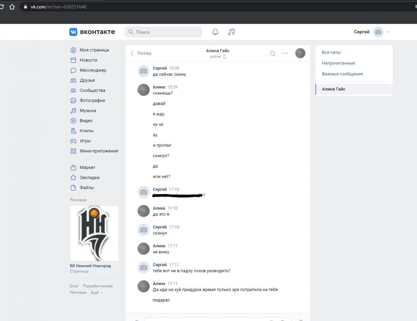
Task: Open the basketball club ad image
Action: [x=94, y=233]
